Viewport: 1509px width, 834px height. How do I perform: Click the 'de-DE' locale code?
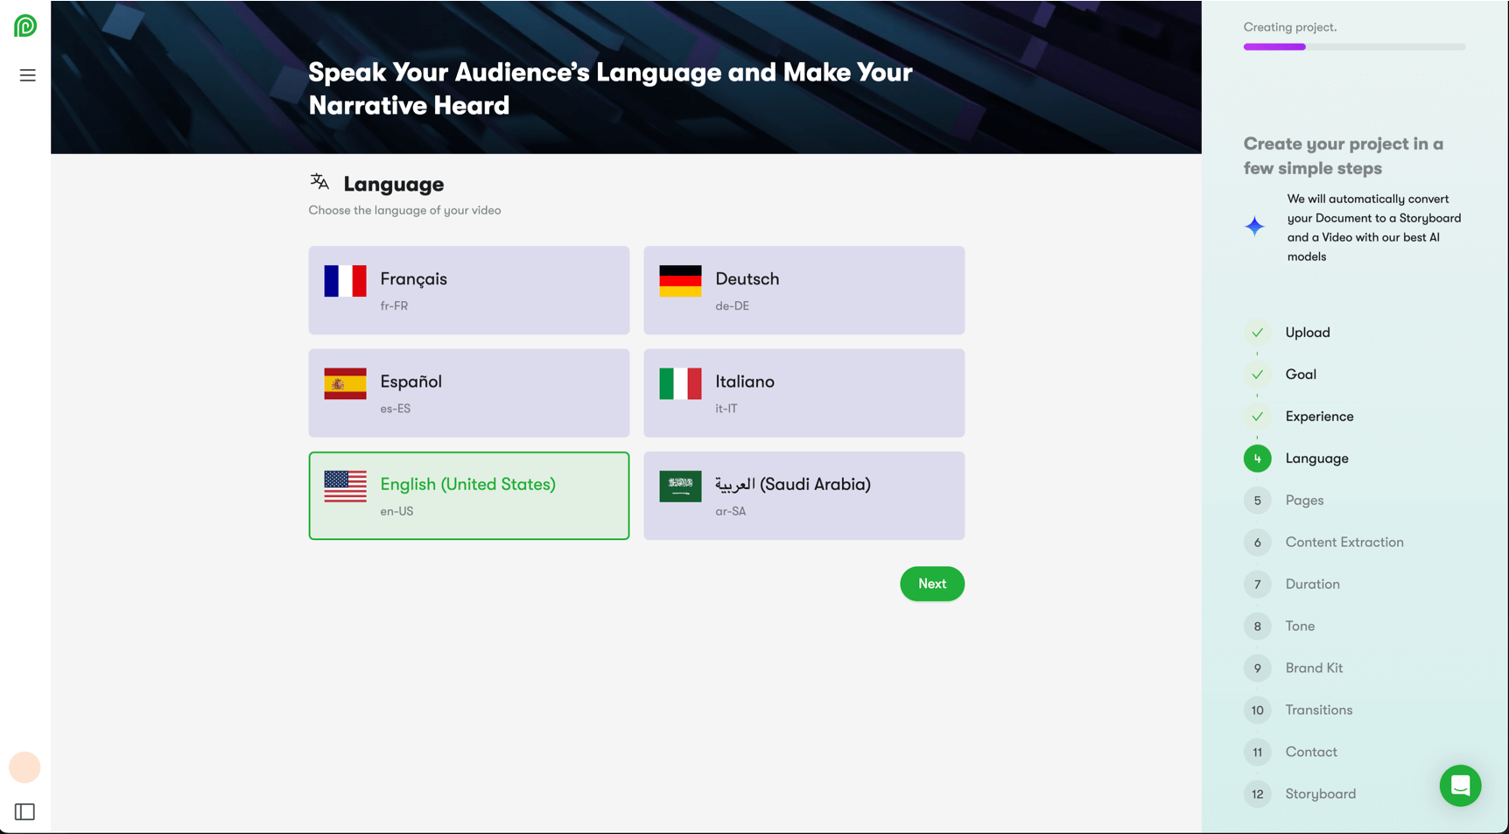(732, 306)
